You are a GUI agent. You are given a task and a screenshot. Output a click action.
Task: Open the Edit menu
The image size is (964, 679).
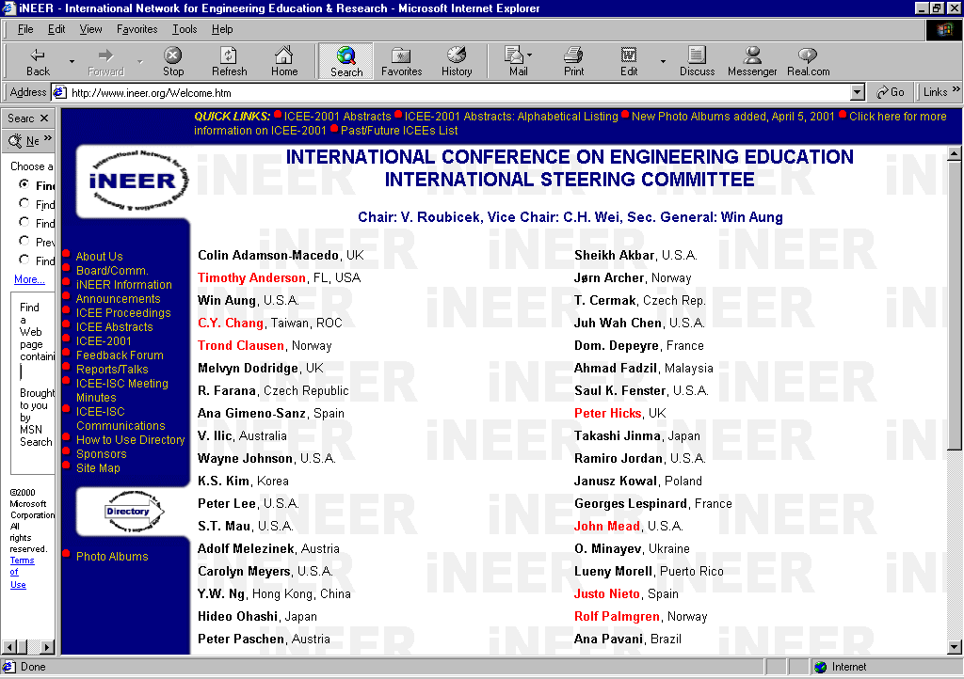56,29
